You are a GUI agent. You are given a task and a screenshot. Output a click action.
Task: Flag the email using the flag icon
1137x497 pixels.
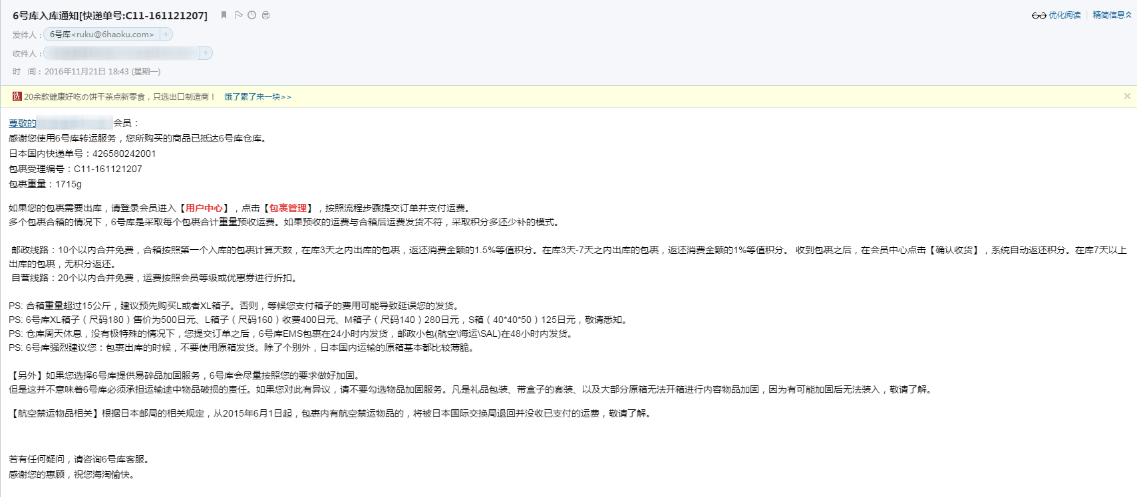[239, 15]
